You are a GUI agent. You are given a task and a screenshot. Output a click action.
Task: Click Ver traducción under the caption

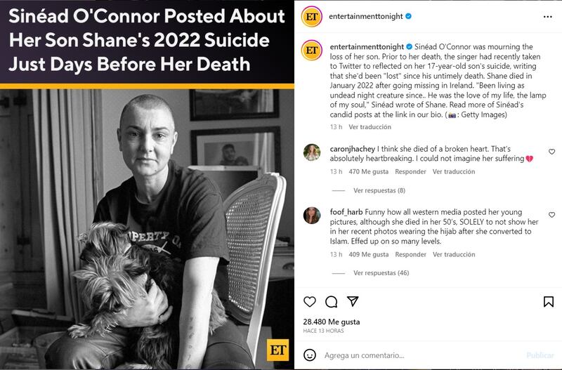coord(370,127)
